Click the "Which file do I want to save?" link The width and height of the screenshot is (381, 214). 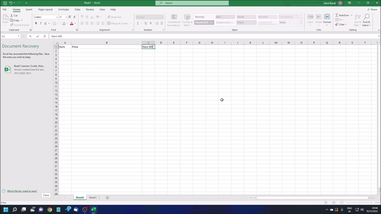22,191
